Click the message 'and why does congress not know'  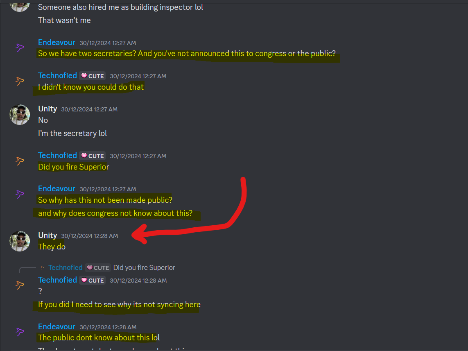tap(115, 213)
